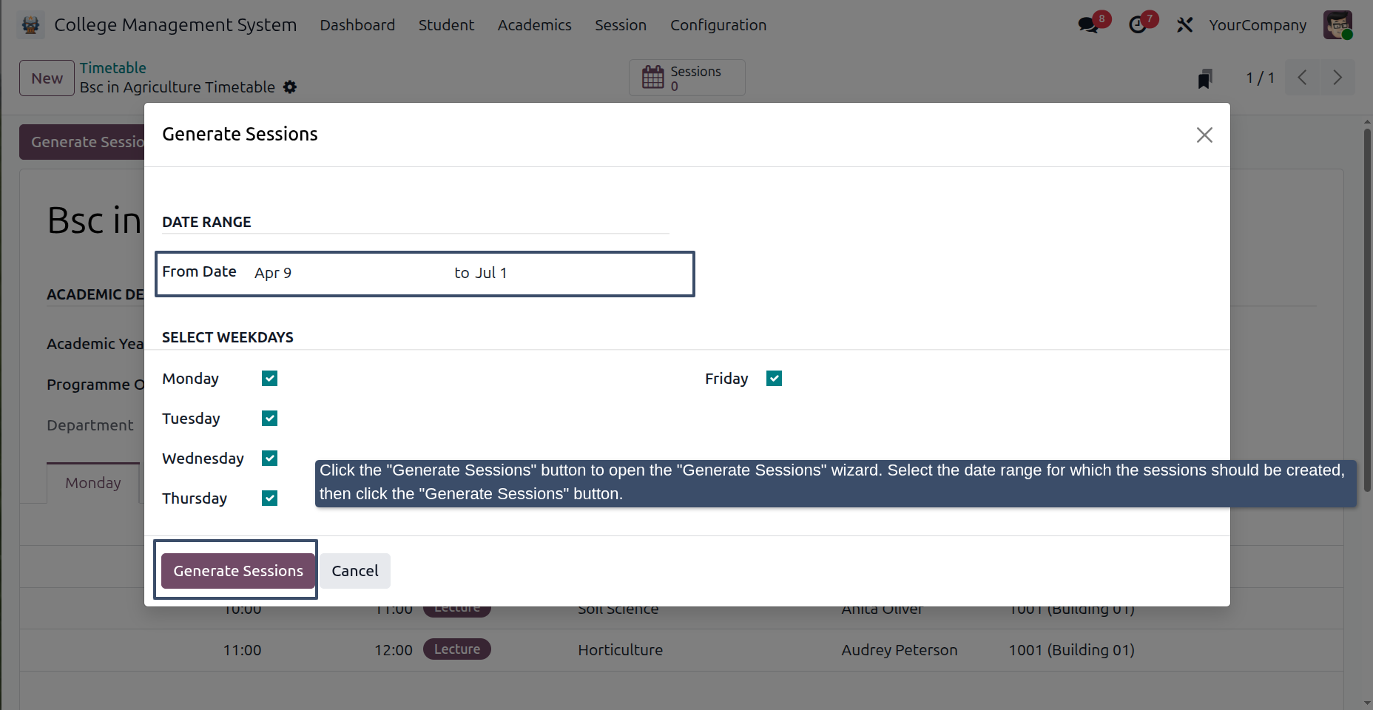
Task: Click the 1001 (Building 01) cell in Horticulture row
Action: [x=1071, y=650]
